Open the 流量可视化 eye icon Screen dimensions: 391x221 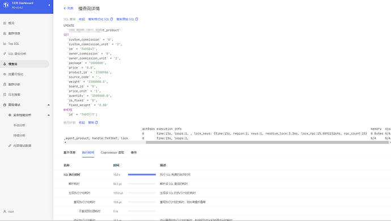click(x=5, y=74)
